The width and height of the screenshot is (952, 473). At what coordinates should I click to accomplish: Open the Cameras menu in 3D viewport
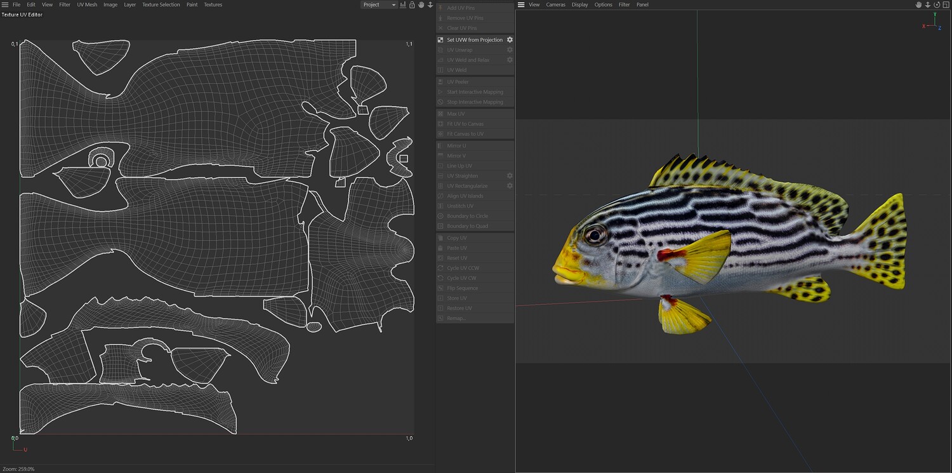click(555, 4)
